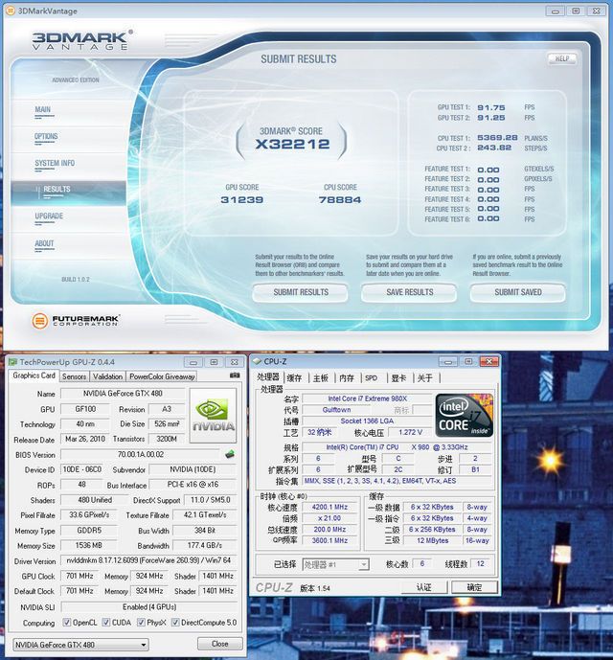Open the ABOUT page in 3DMark

44,243
